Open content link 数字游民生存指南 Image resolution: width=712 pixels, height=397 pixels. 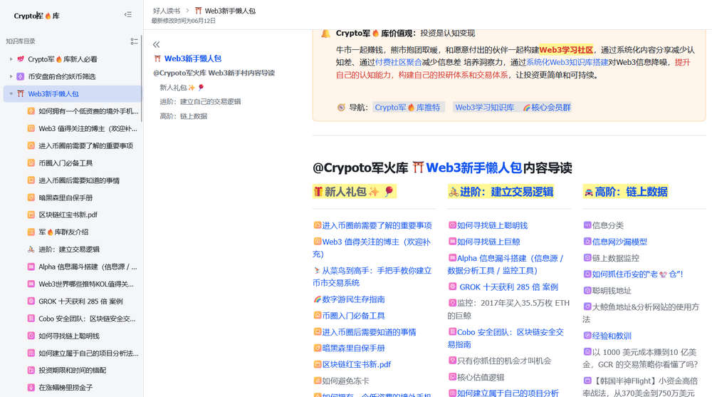353,299
